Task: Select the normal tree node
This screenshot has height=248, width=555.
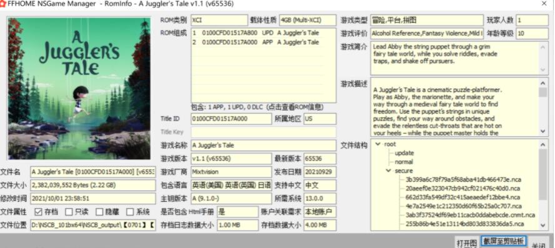Action: point(404,162)
